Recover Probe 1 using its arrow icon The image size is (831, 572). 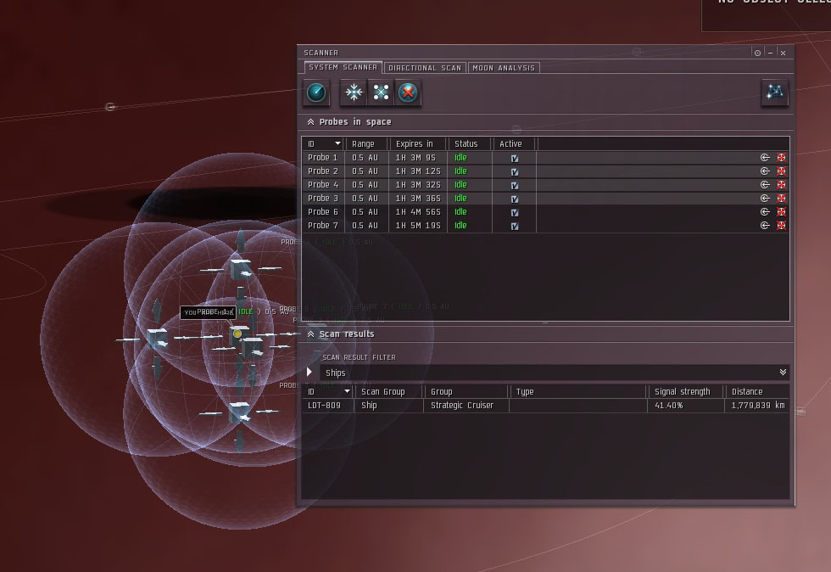(x=765, y=158)
